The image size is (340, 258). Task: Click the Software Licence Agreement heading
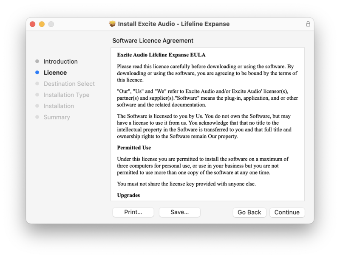pos(153,41)
